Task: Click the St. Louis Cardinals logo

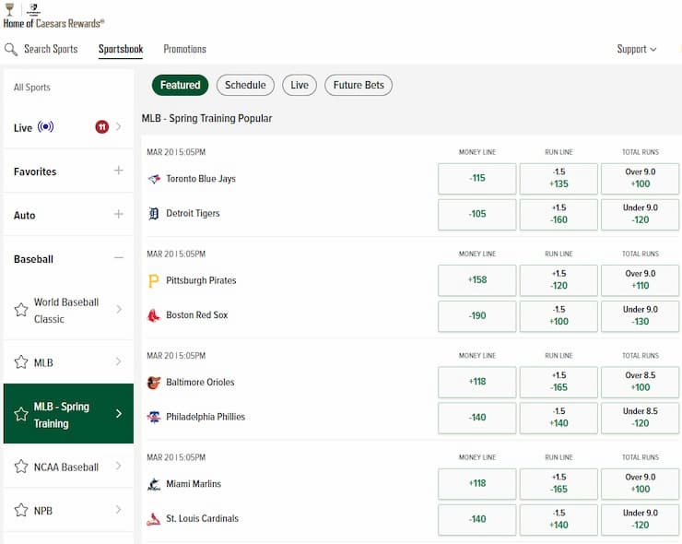Action: (x=153, y=519)
